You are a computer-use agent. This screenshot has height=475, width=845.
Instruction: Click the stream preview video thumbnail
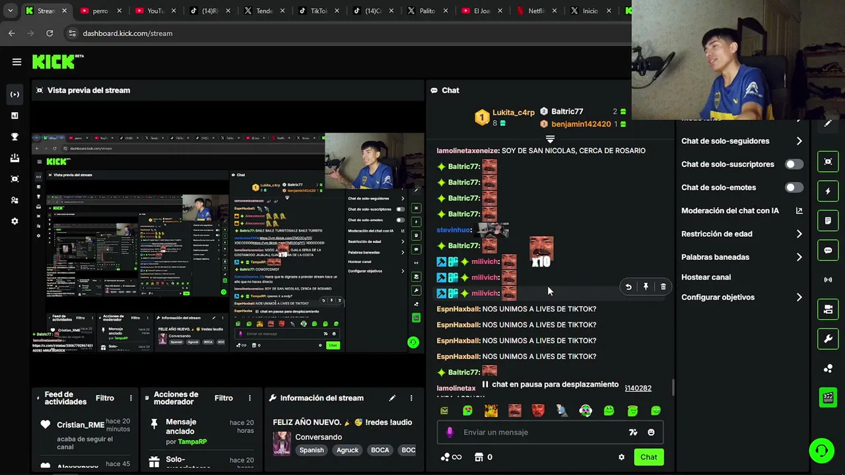tap(228, 243)
